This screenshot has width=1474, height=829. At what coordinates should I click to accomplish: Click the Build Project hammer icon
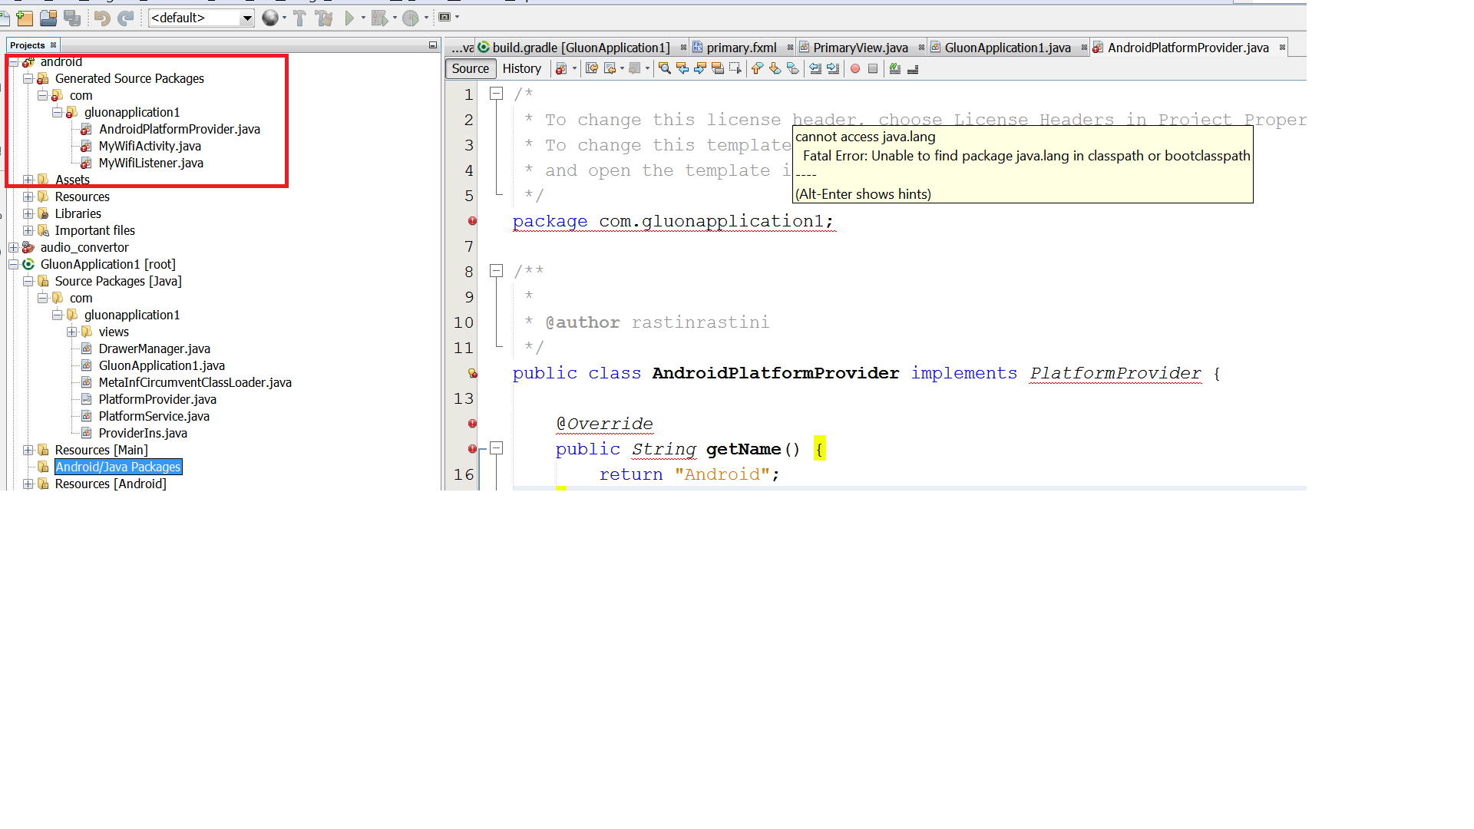click(x=299, y=18)
